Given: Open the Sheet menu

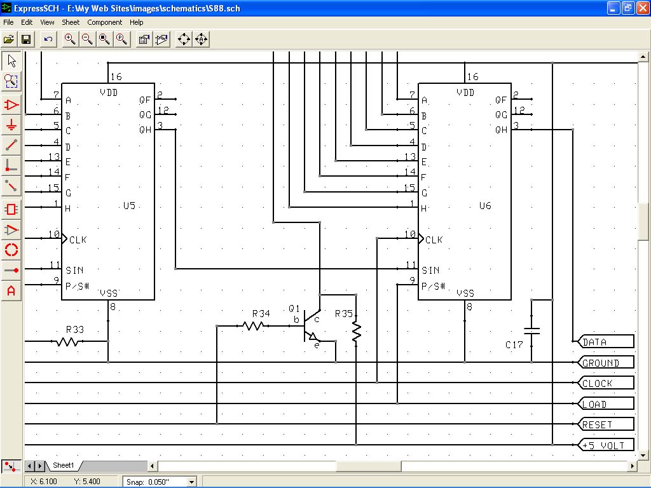Looking at the screenshot, I should tap(71, 22).
